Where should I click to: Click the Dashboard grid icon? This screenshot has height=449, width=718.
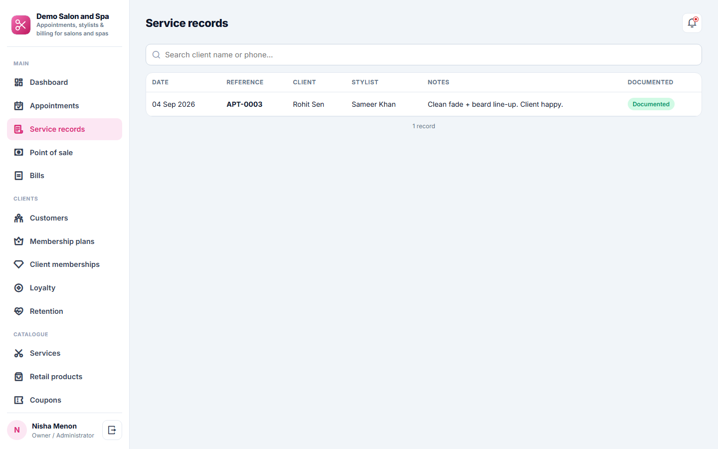click(19, 82)
